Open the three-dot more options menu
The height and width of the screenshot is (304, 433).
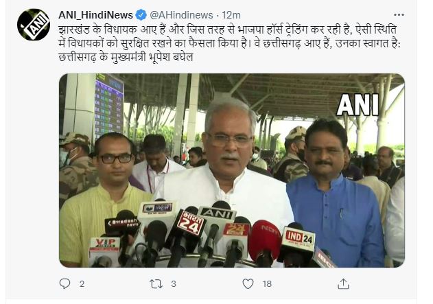[399, 14]
